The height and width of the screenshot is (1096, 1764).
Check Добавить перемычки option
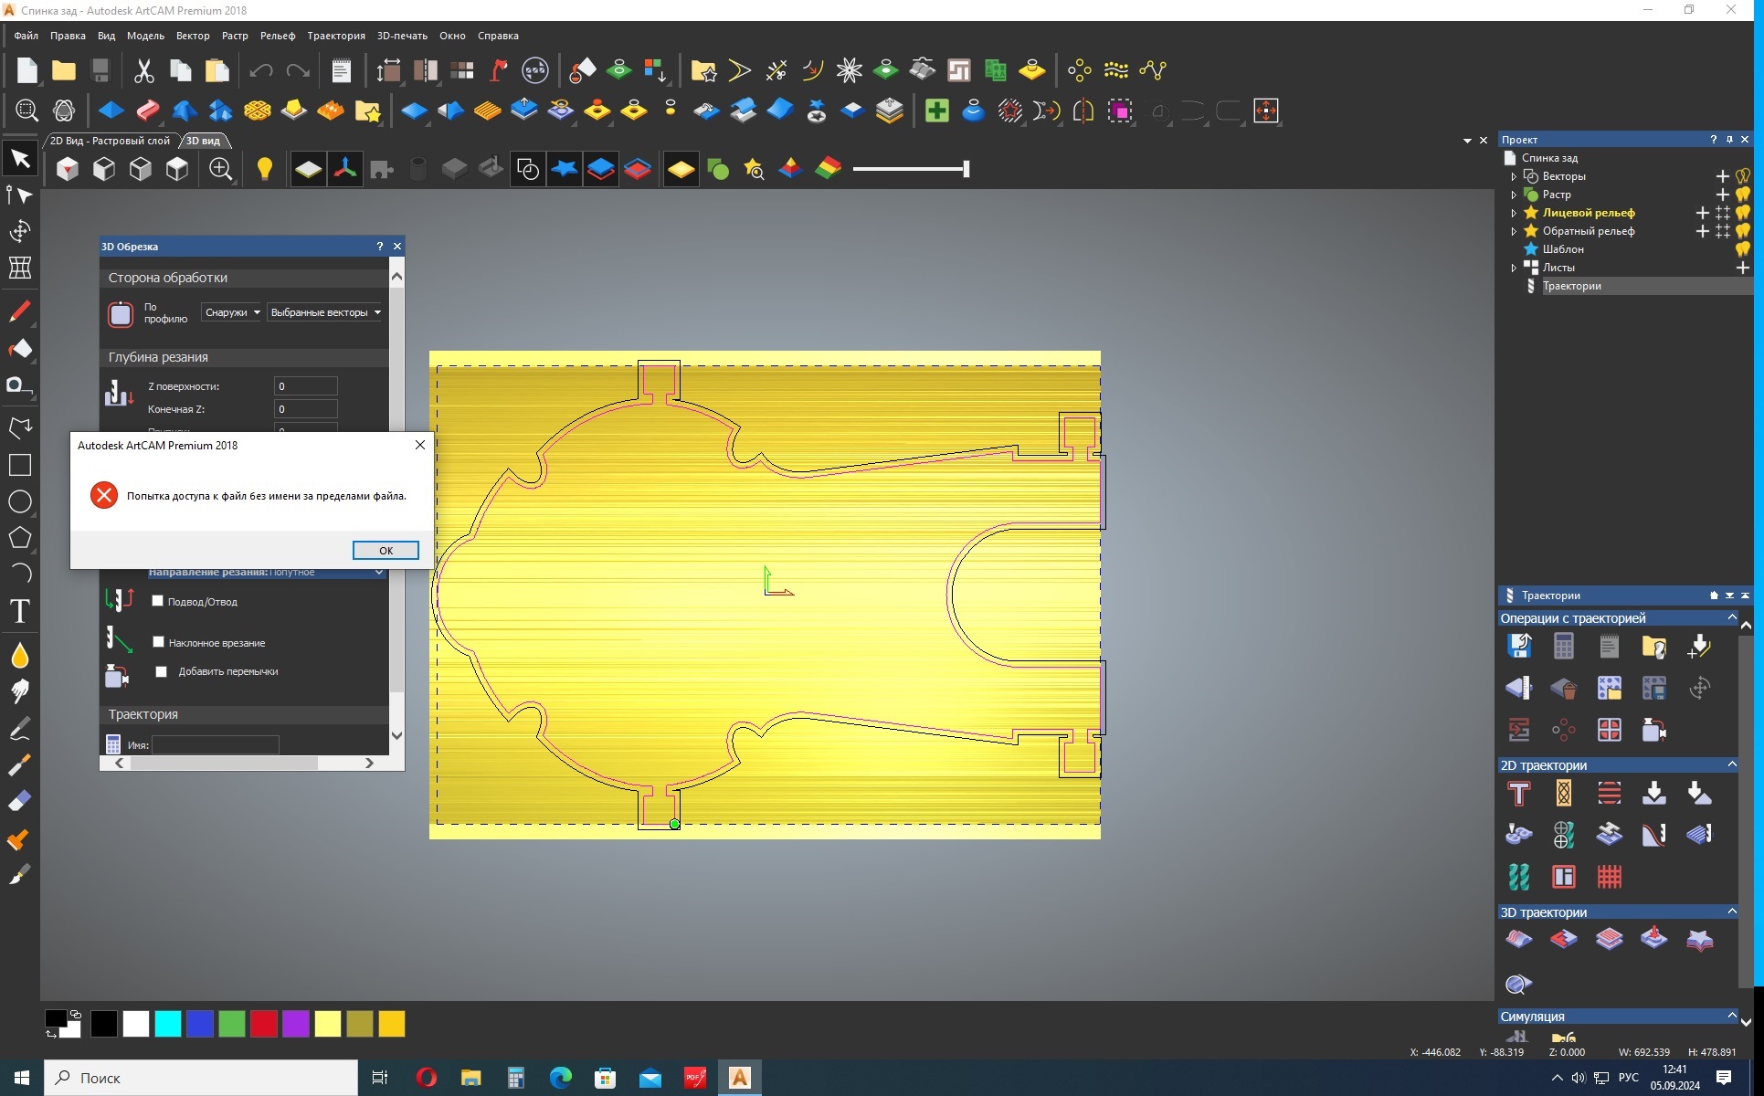click(162, 671)
